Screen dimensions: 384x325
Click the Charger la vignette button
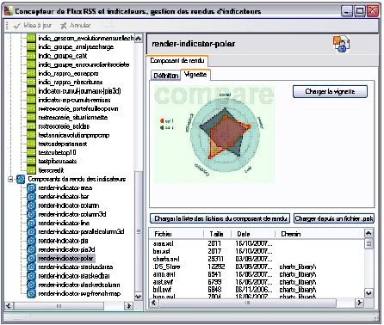tap(330, 92)
